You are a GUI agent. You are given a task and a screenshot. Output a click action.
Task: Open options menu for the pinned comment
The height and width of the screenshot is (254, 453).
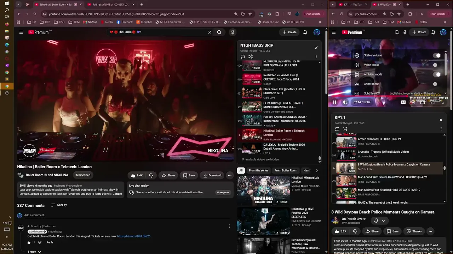(230, 226)
